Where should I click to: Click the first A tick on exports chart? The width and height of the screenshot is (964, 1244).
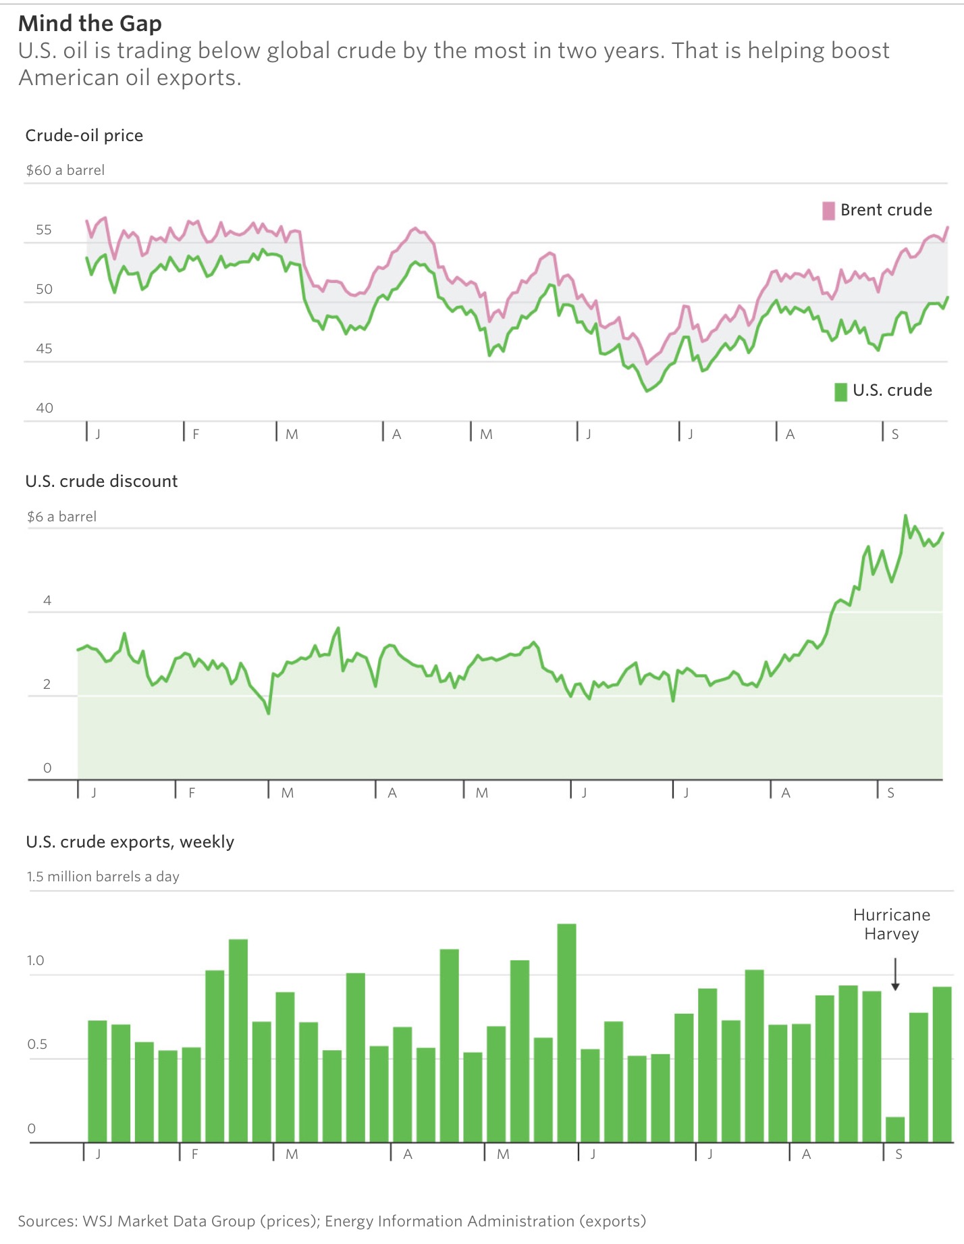click(407, 1154)
